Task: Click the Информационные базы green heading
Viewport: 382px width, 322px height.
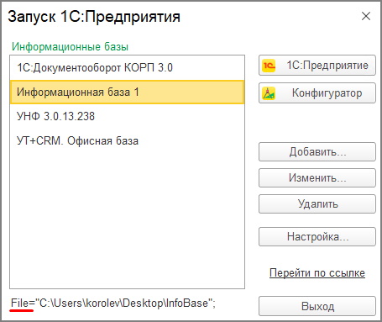Action: click(70, 47)
